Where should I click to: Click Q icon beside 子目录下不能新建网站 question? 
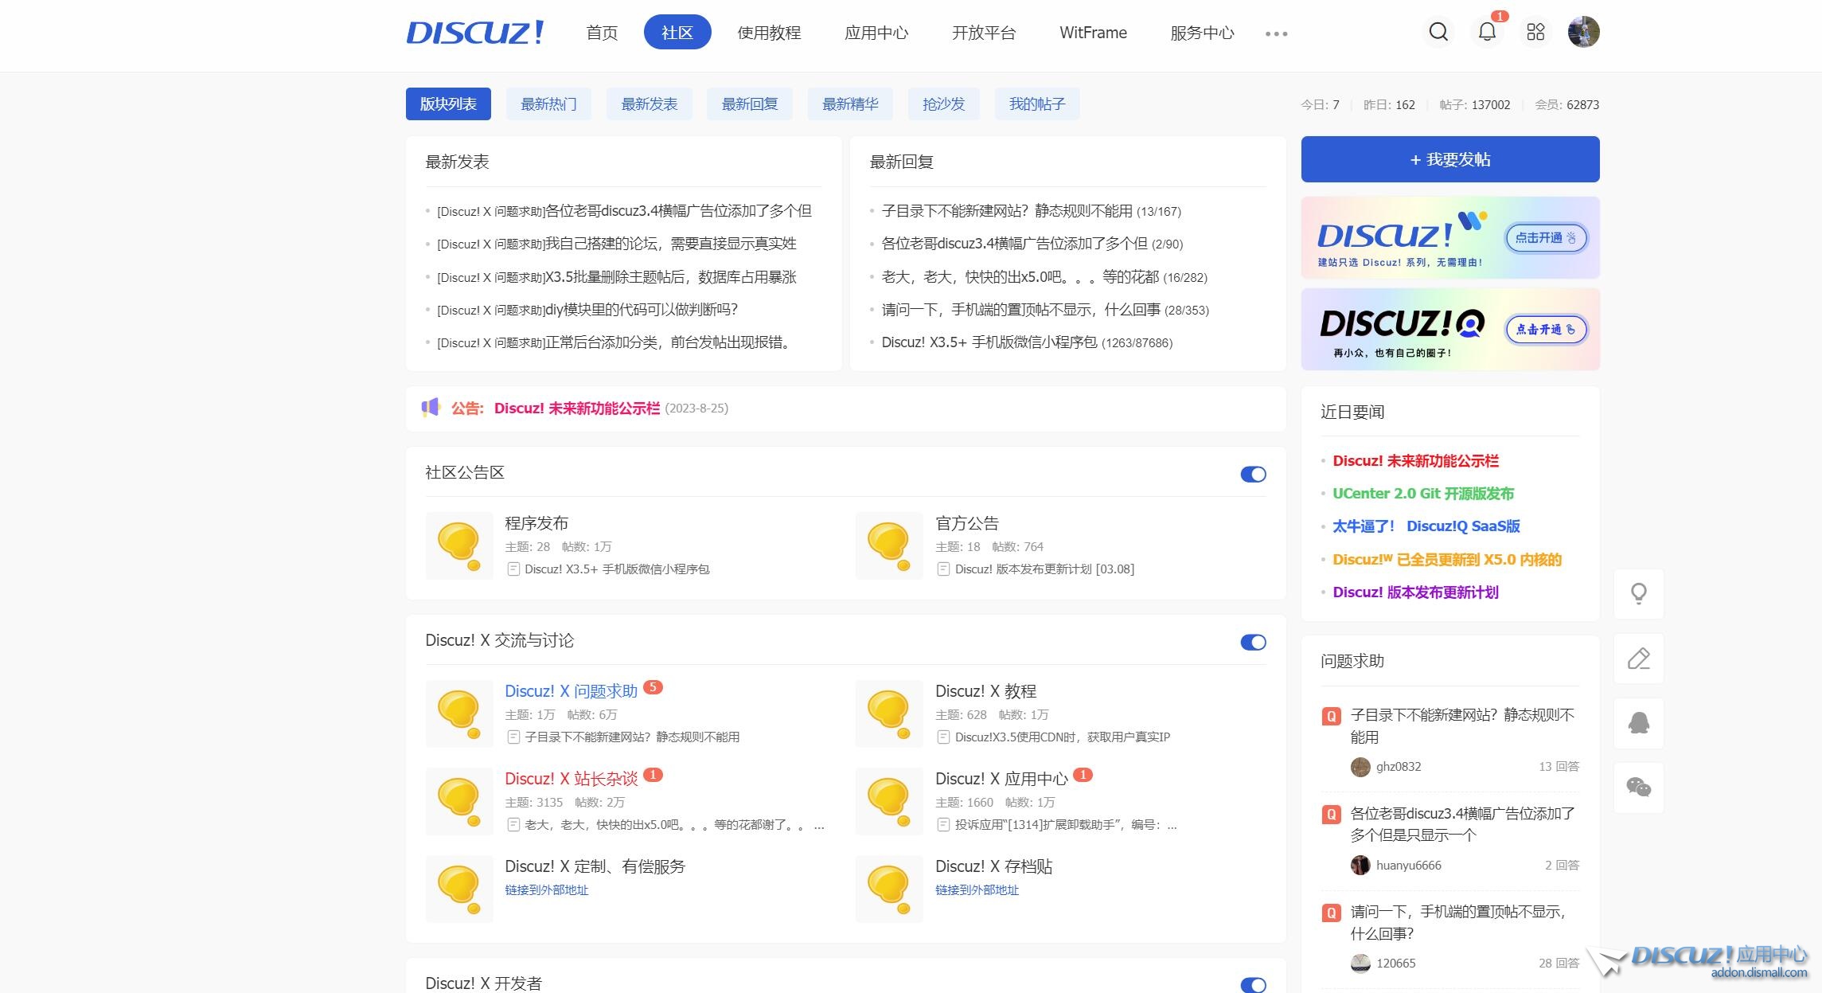pos(1331,716)
